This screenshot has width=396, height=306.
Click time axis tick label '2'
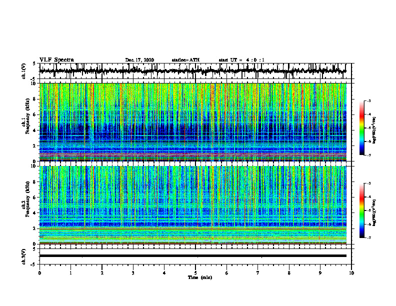[102, 273]
